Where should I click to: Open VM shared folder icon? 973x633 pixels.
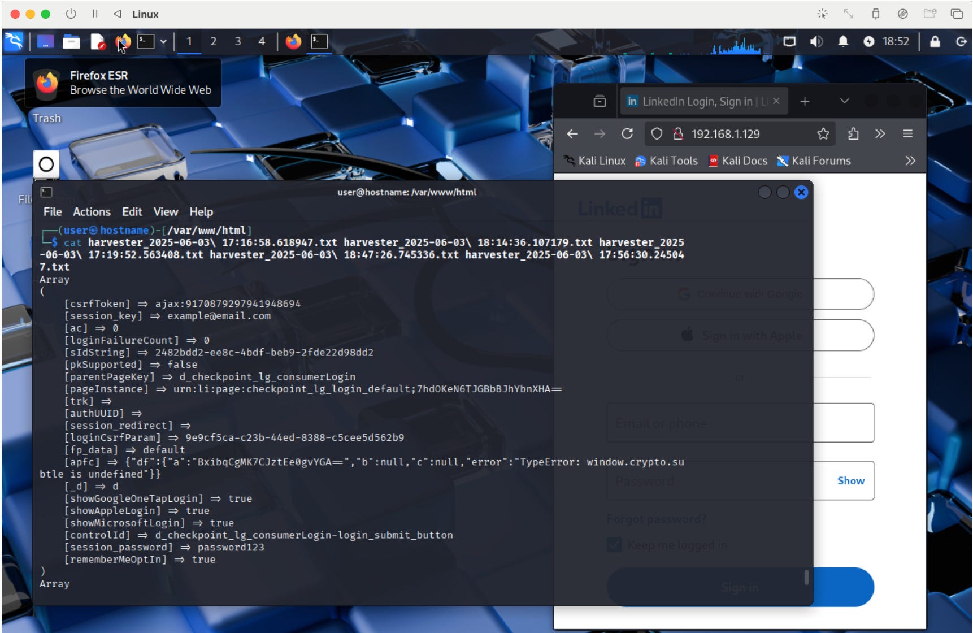click(930, 14)
